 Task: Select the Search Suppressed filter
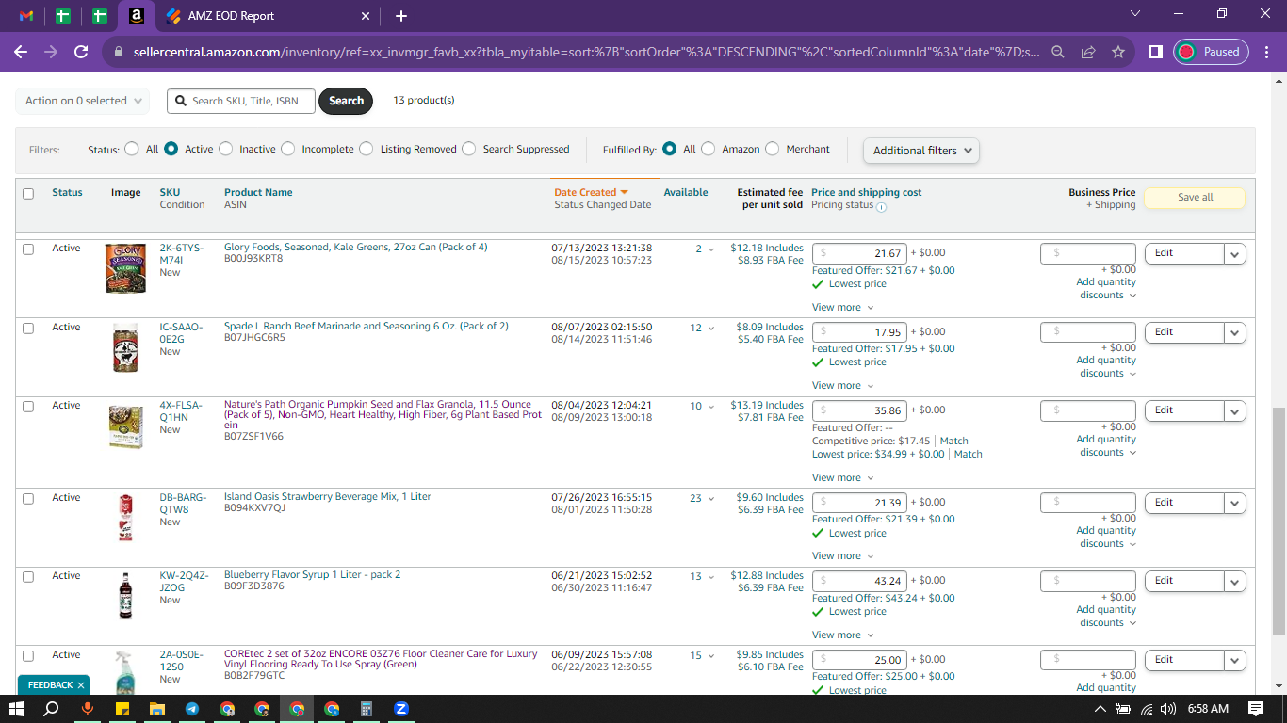tap(469, 149)
